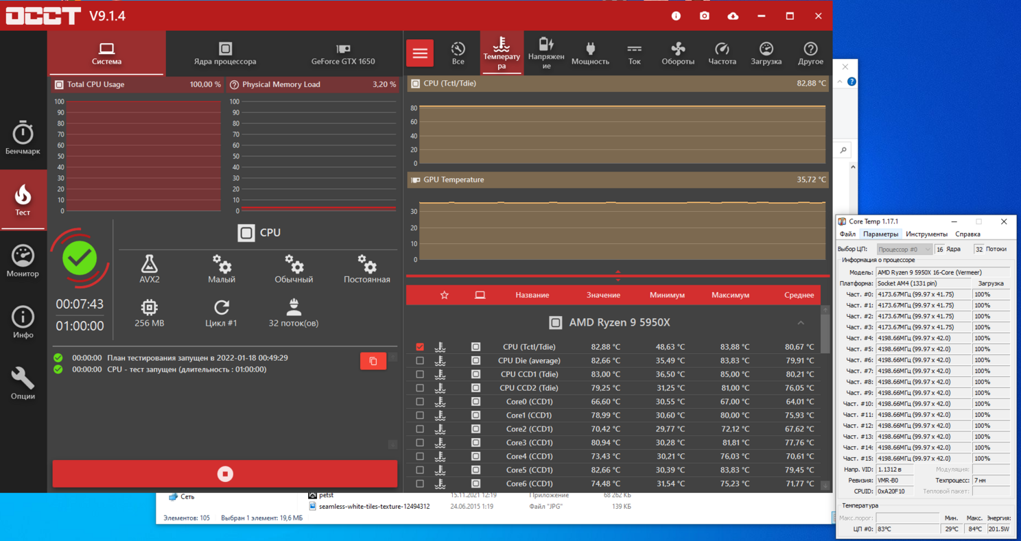Enable the CPU CCD2 (Tdie) checkbox

(420, 388)
